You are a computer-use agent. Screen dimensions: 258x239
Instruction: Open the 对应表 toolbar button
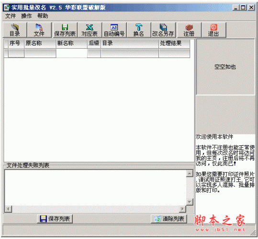[x=90, y=30]
